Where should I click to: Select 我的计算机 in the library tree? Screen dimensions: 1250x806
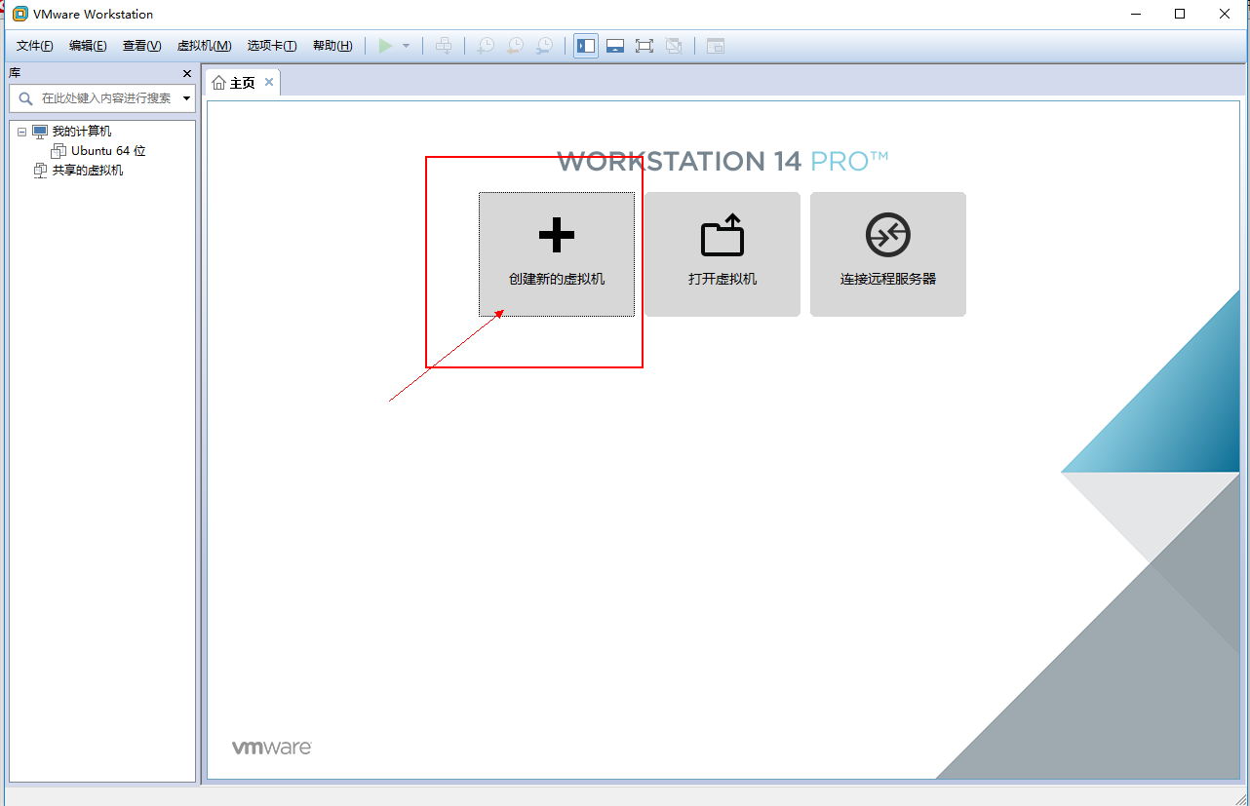point(82,132)
